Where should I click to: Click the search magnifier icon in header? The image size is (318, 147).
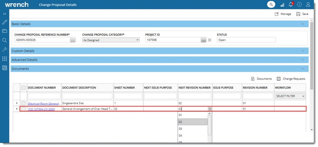(271, 5)
